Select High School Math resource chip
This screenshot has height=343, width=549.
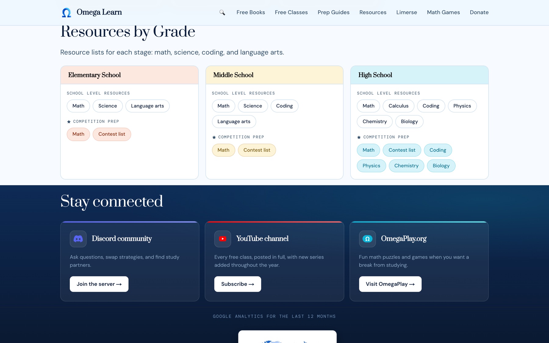368,106
